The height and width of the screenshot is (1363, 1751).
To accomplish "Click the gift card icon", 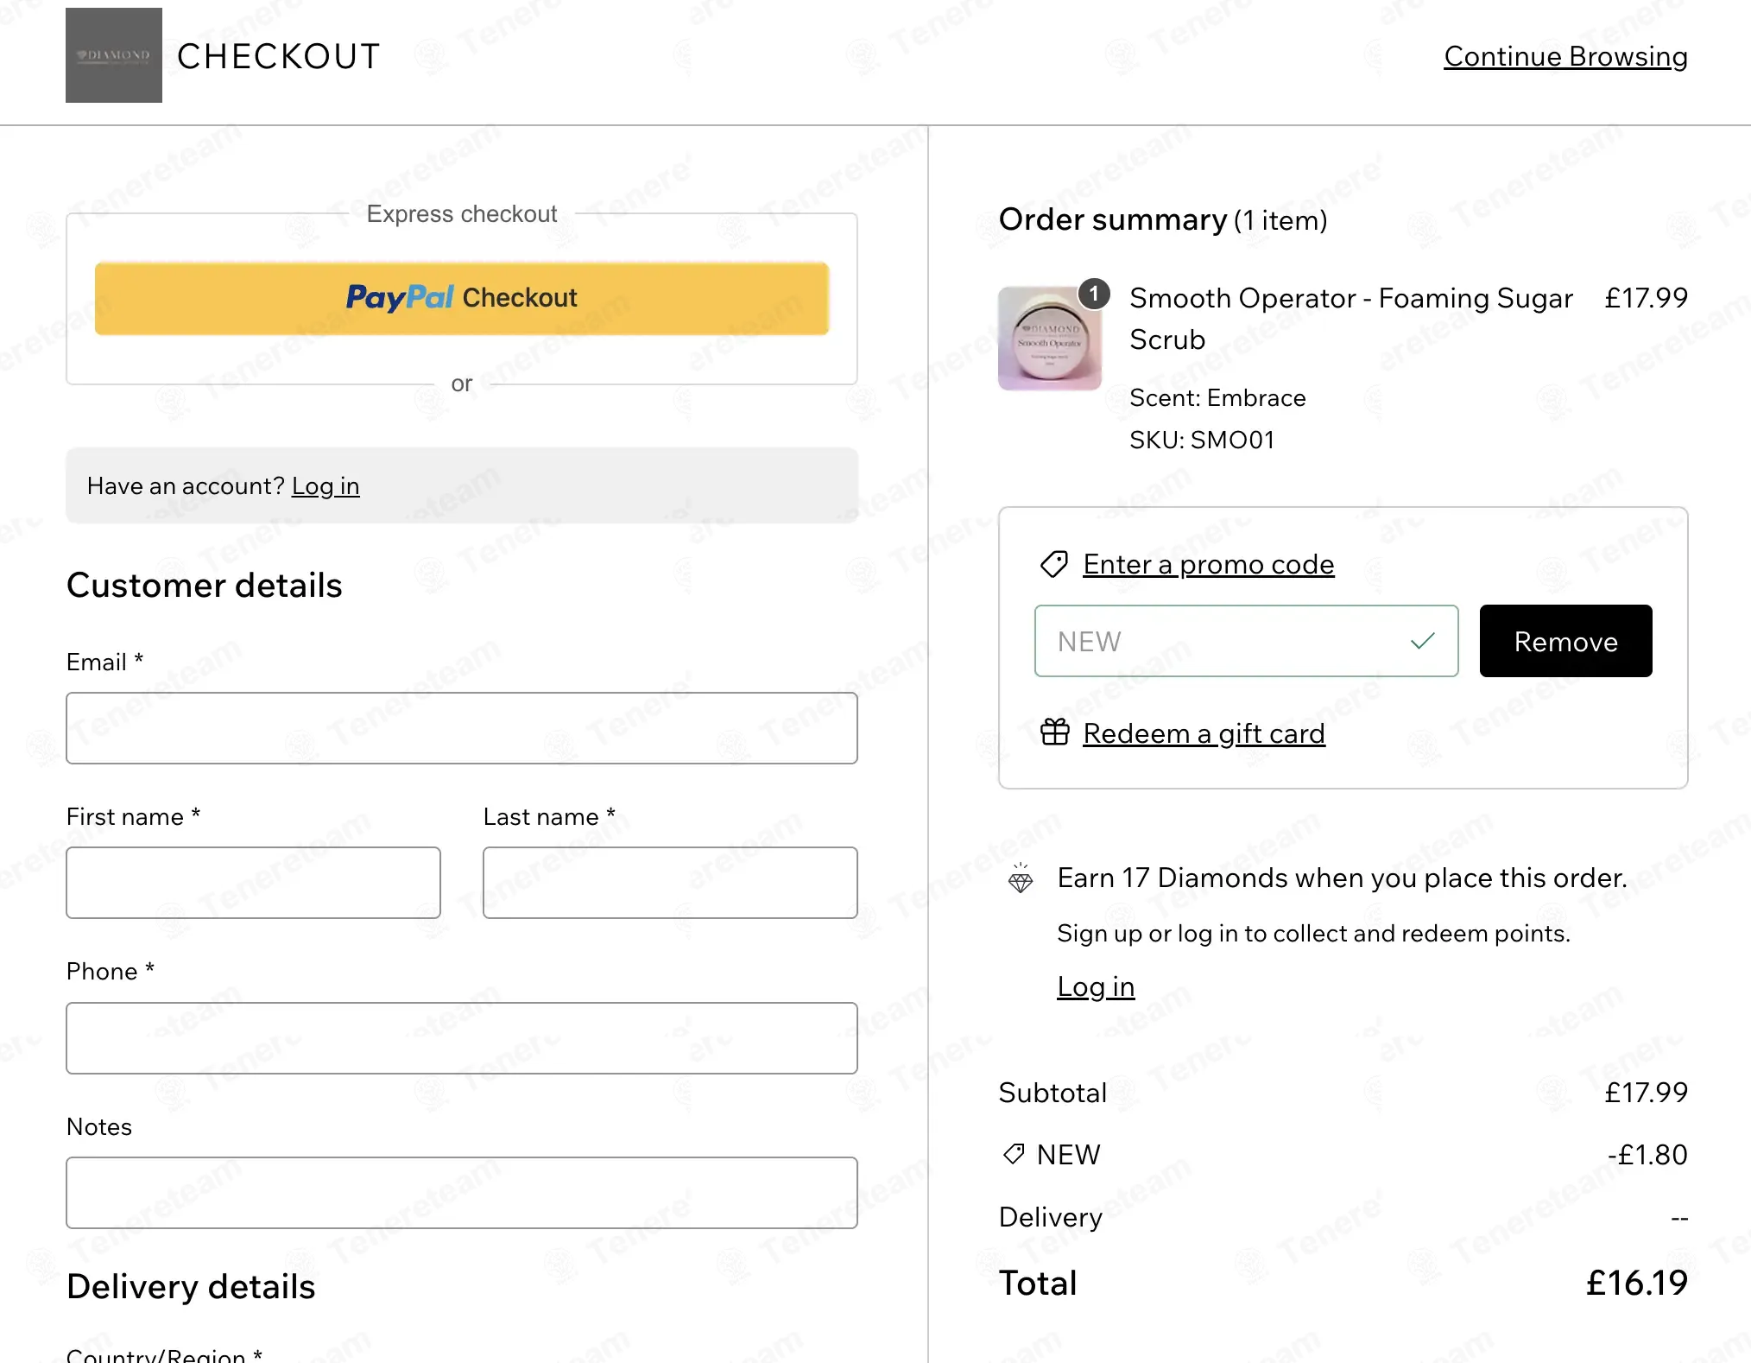I will (1054, 732).
